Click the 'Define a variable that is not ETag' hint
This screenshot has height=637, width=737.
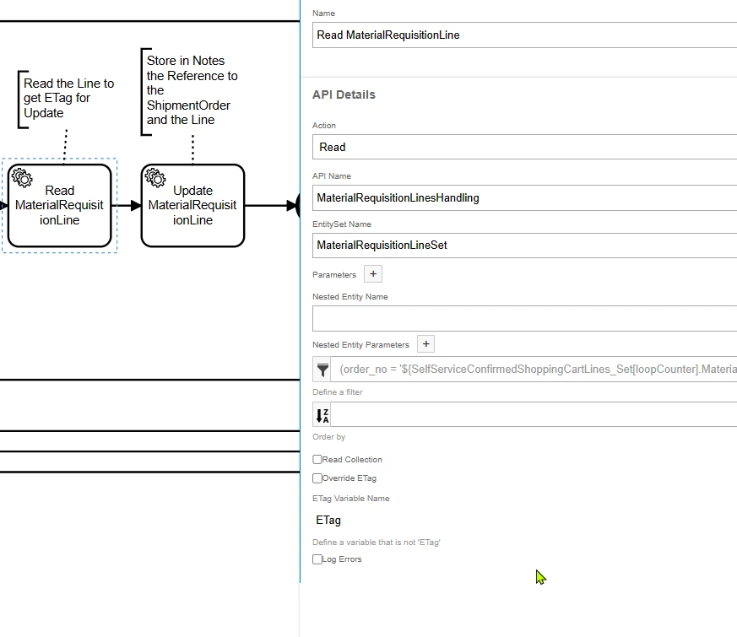[377, 543]
